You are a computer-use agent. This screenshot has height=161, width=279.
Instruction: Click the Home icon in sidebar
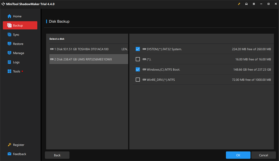[x=9, y=16]
